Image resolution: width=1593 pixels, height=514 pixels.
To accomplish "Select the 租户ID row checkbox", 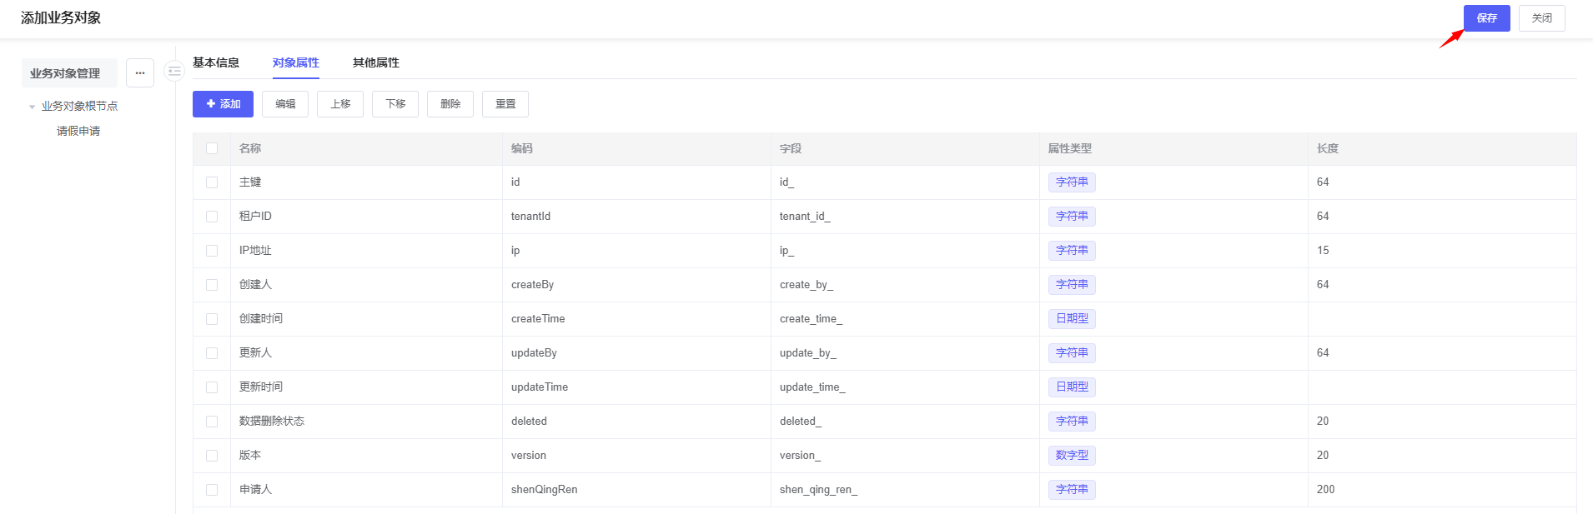I will click(212, 217).
